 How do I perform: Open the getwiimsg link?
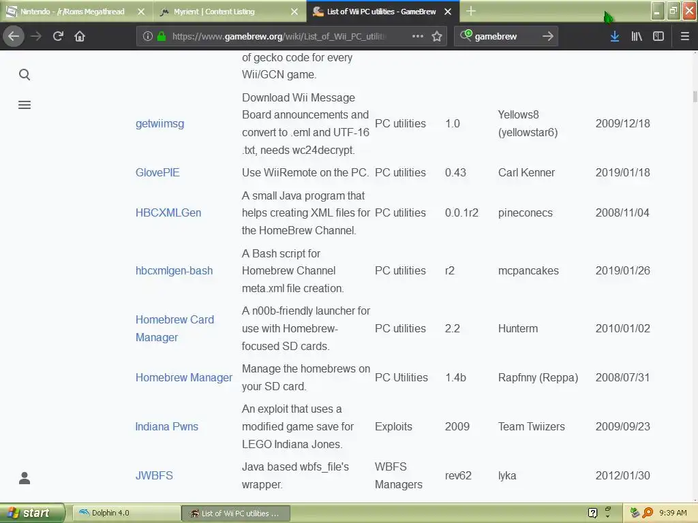160,124
